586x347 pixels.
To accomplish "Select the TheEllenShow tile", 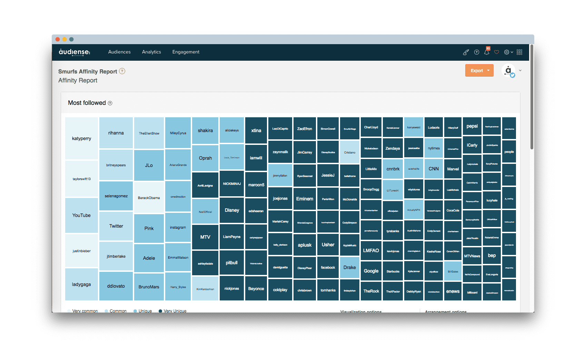I will [x=149, y=133].
